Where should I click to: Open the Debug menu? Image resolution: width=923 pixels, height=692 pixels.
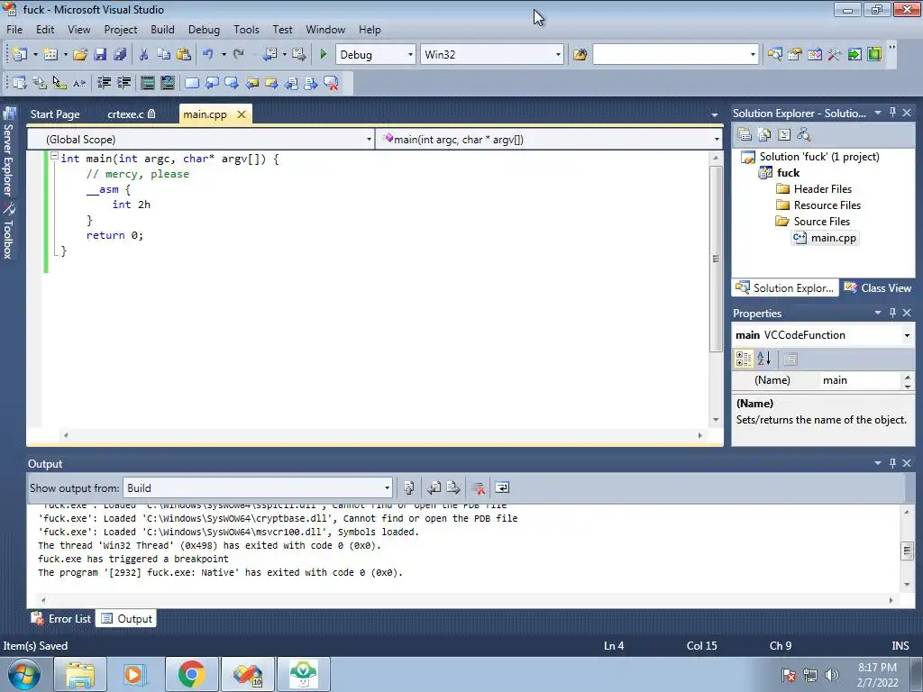[x=204, y=30]
